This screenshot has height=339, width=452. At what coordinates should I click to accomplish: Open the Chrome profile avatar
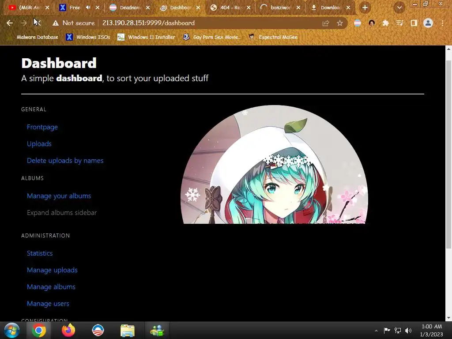tap(428, 23)
